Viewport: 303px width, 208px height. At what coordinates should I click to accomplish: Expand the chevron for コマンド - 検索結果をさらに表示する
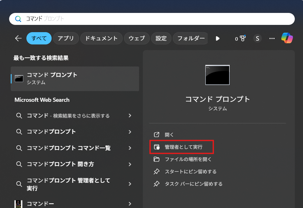click(x=130, y=116)
